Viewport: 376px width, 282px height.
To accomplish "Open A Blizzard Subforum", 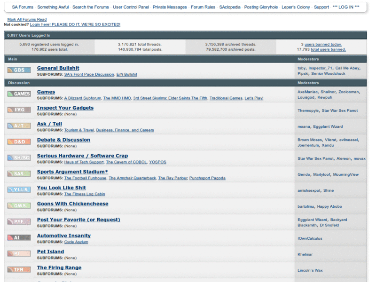I will pyautogui.click(x=83, y=98).
